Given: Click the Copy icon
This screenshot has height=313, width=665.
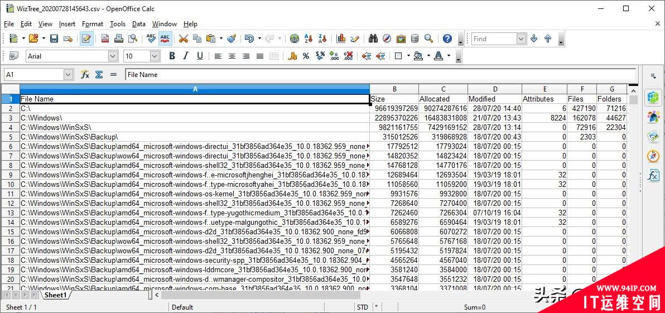Looking at the screenshot, I should (197, 38).
